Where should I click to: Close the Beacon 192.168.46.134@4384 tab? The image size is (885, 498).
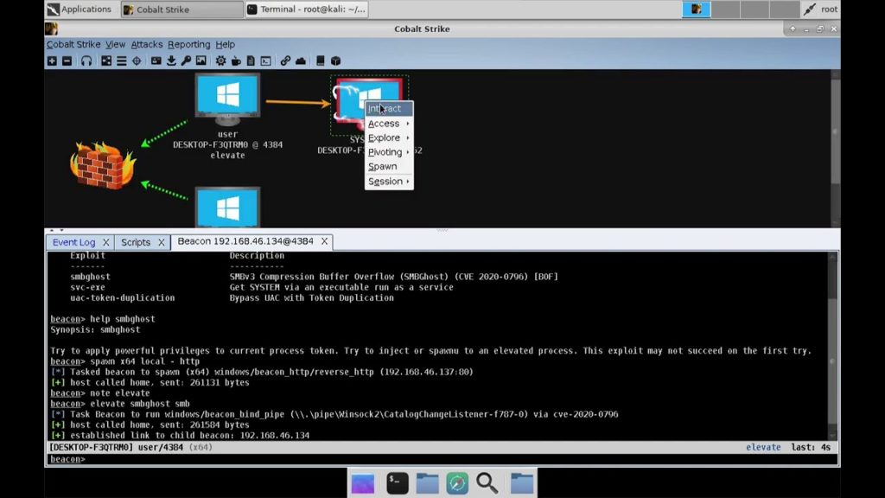[325, 241]
